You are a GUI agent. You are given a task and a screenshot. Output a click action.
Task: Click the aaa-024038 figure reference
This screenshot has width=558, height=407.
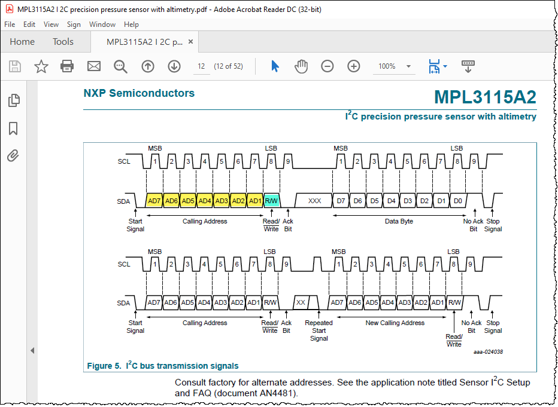(488, 351)
